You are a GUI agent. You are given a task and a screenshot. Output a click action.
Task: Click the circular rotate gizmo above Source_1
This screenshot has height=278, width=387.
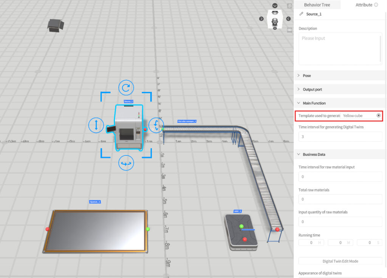126,88
